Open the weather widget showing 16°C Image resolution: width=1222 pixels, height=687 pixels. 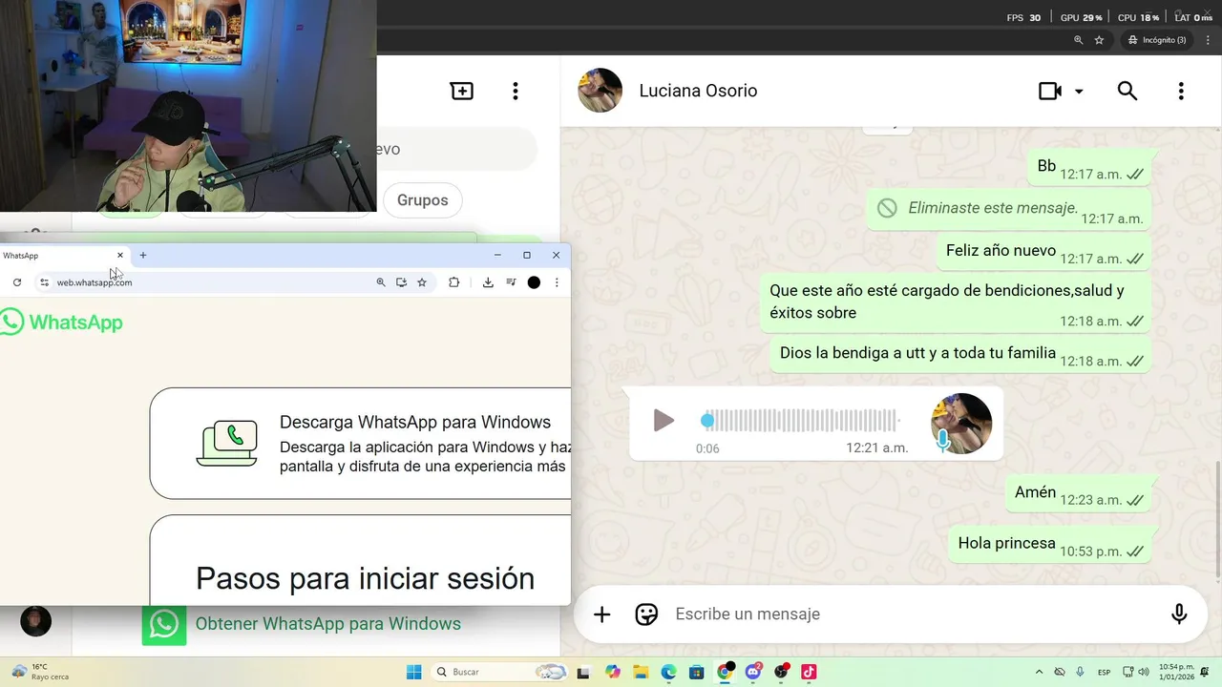[x=38, y=672]
